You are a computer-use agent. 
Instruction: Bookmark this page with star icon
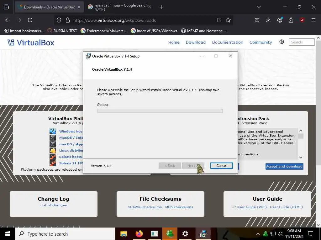tap(228, 20)
